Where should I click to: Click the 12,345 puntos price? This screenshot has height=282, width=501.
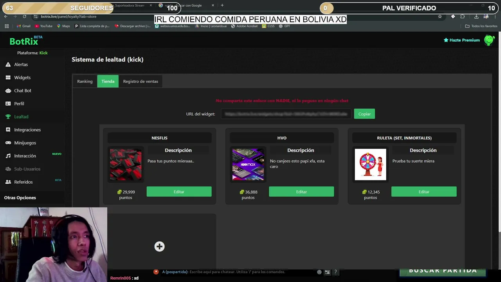tap(371, 195)
